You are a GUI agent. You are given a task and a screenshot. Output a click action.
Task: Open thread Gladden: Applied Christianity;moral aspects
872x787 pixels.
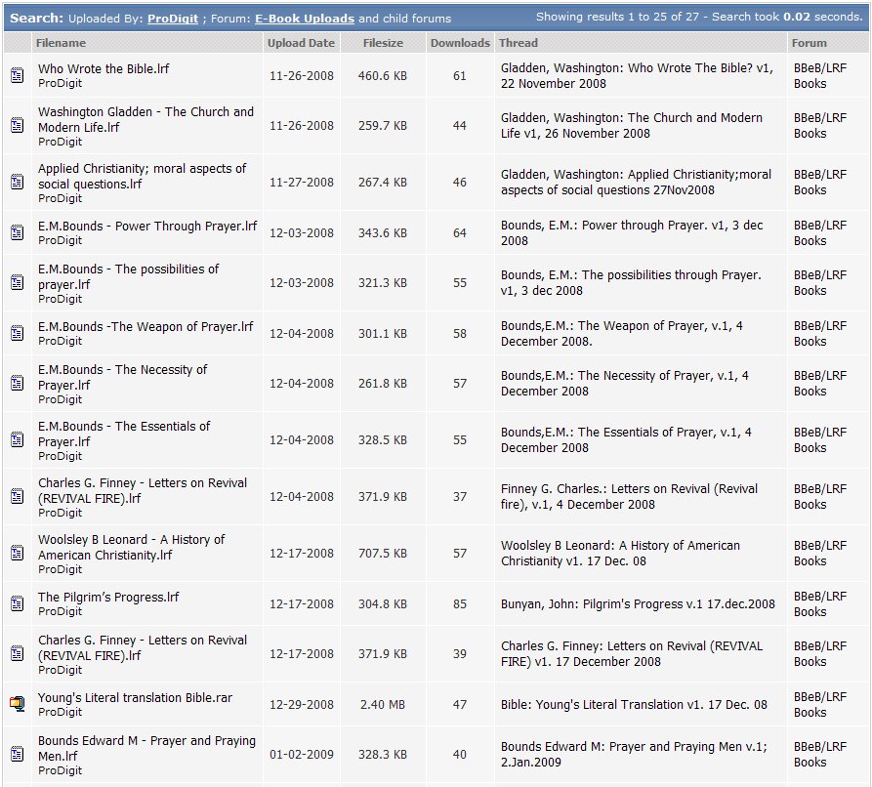click(x=636, y=182)
